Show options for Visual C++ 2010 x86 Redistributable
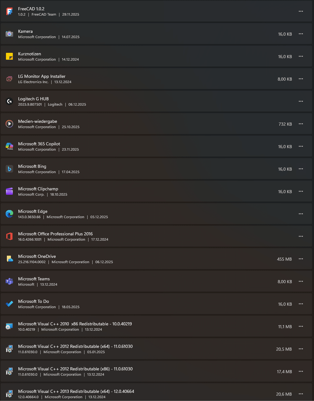The width and height of the screenshot is (314, 401). pos(301,326)
